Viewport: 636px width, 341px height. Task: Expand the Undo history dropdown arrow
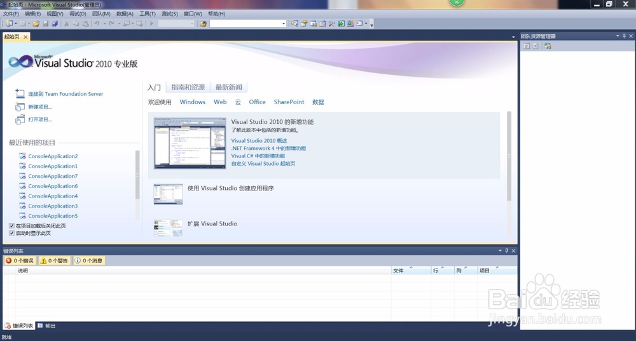[x=105, y=23]
